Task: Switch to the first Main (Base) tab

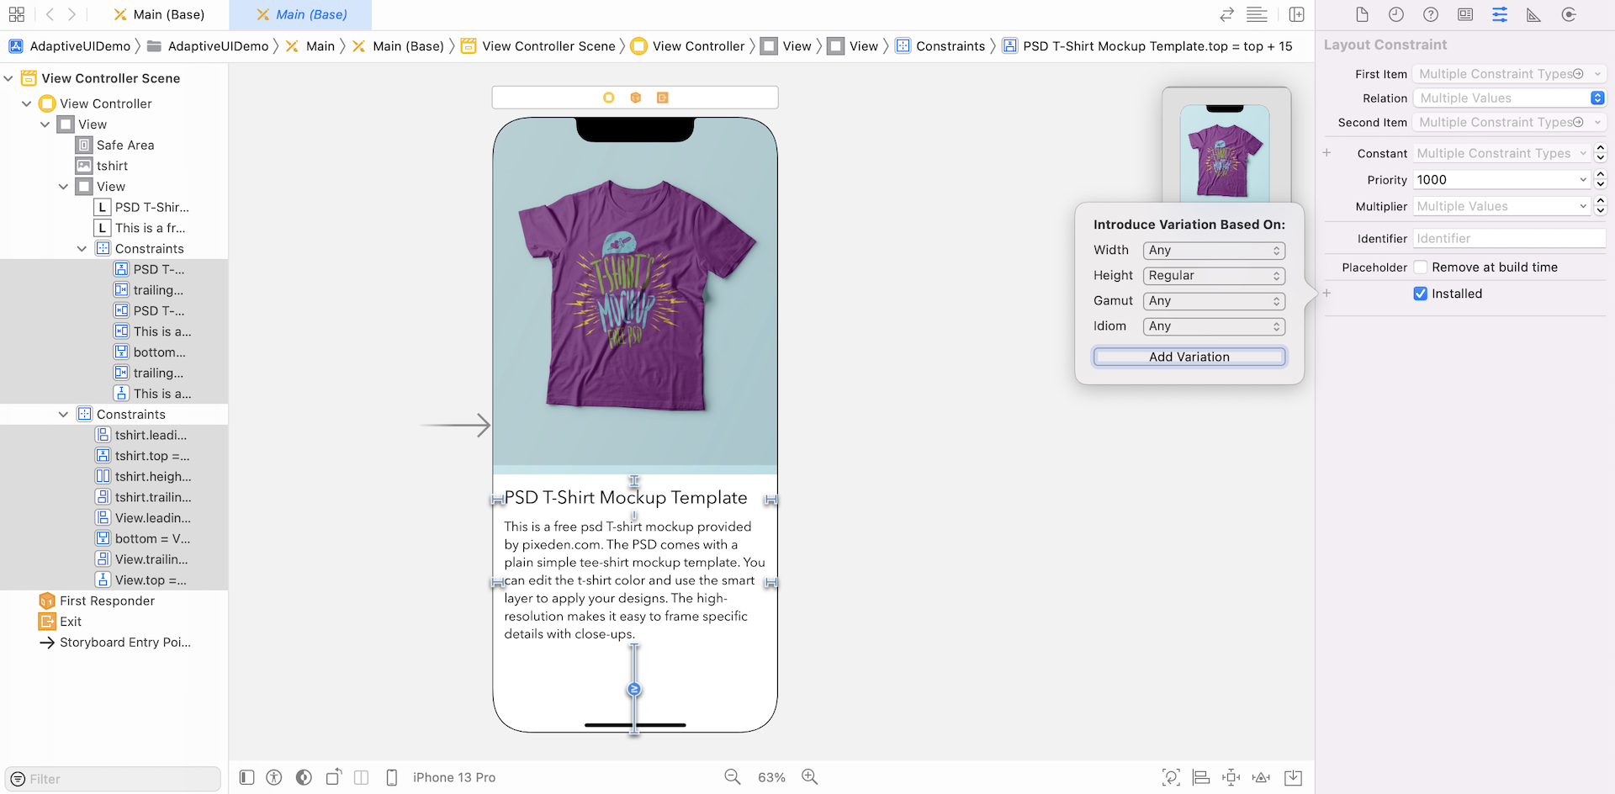Action: (160, 15)
